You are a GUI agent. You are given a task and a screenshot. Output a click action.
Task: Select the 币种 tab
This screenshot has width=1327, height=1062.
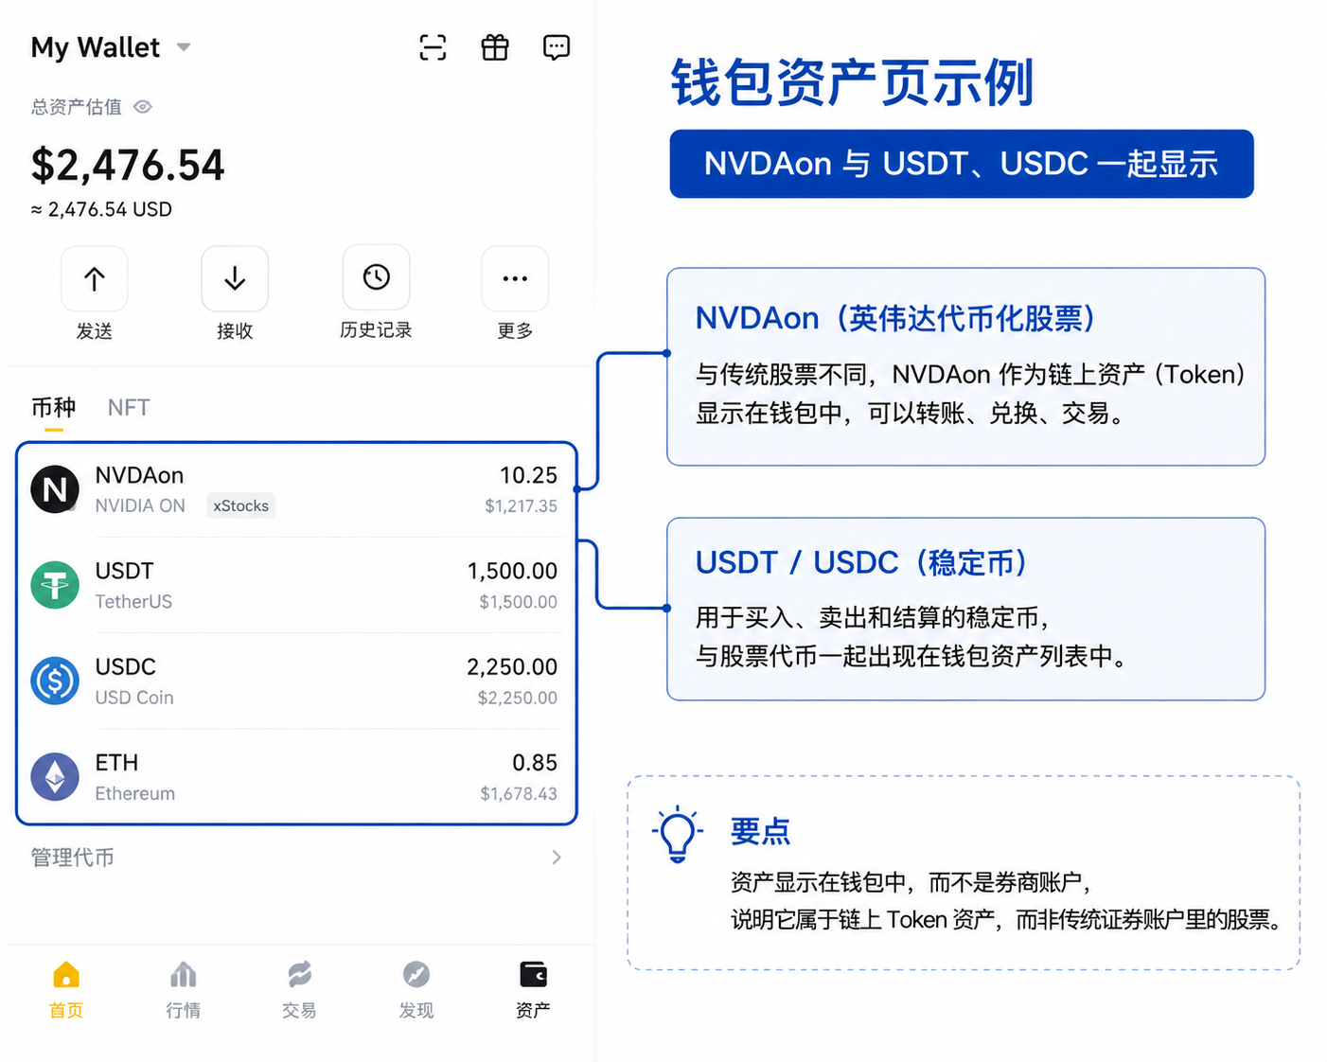pyautogui.click(x=53, y=408)
